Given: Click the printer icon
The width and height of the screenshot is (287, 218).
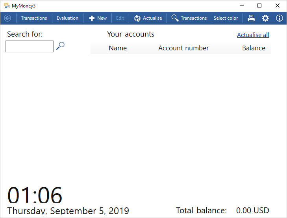Looking at the screenshot, I should click(x=251, y=18).
